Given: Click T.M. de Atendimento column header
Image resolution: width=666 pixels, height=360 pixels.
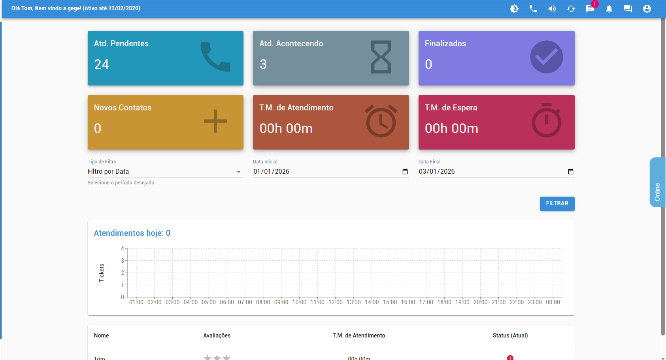Looking at the screenshot, I should pos(359,335).
